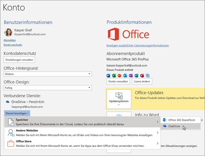Select the Office Store menu entry
The image size is (205, 156).
coord(82,143)
